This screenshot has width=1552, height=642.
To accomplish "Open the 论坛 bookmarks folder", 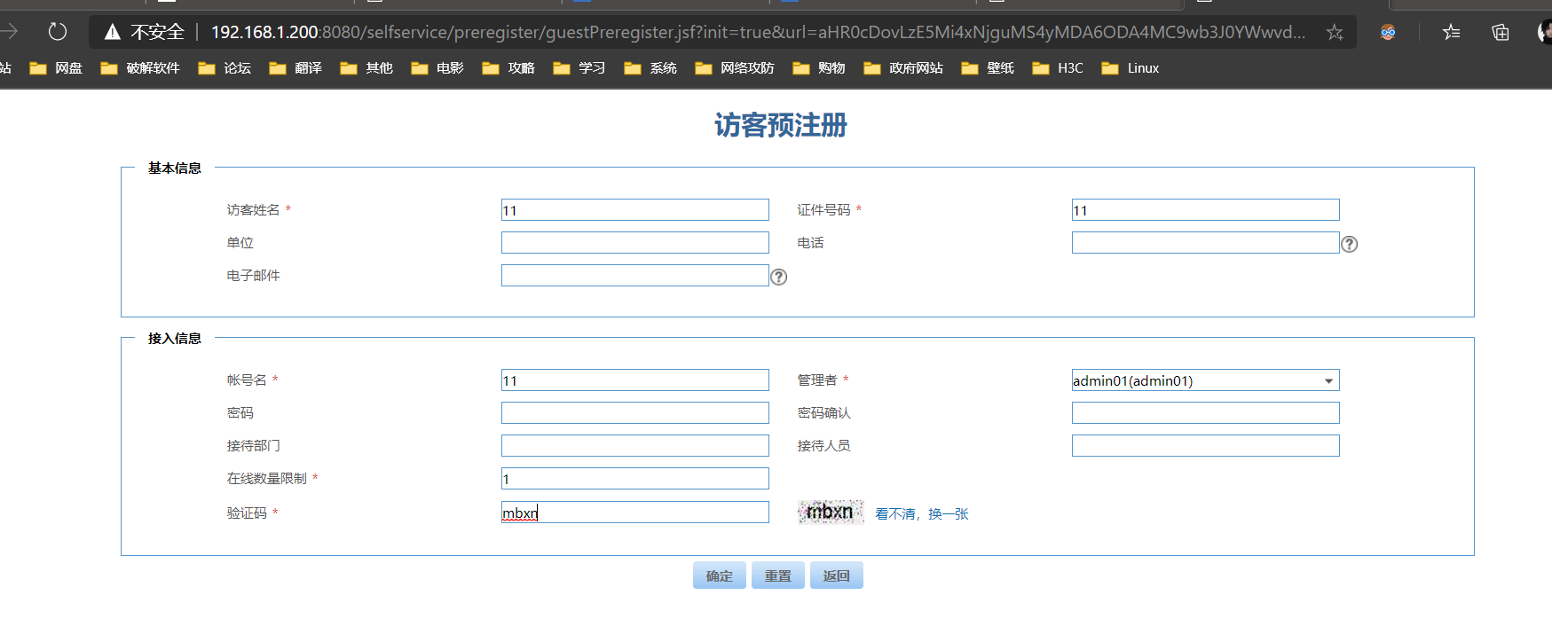I will 225,68.
